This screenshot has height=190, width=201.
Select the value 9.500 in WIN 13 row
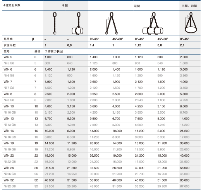click(94, 119)
